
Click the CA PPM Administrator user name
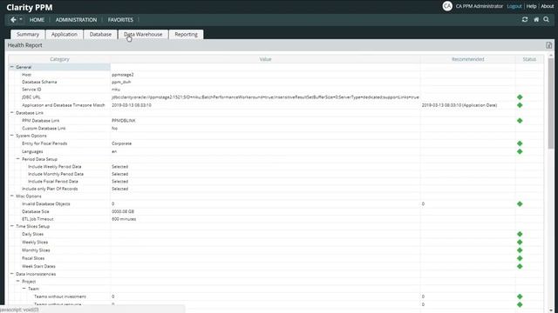point(480,6)
